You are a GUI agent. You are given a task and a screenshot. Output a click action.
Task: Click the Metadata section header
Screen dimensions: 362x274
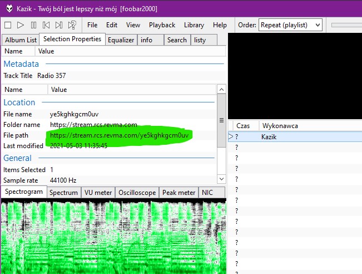click(21, 64)
